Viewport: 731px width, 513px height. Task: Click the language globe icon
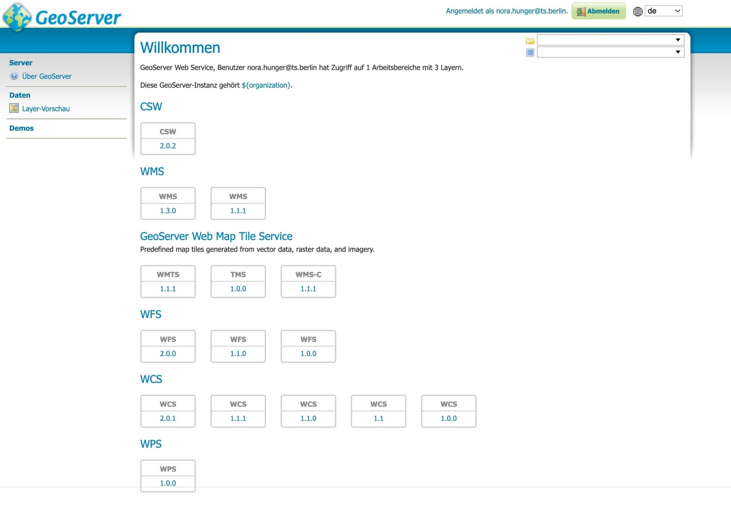pos(637,11)
